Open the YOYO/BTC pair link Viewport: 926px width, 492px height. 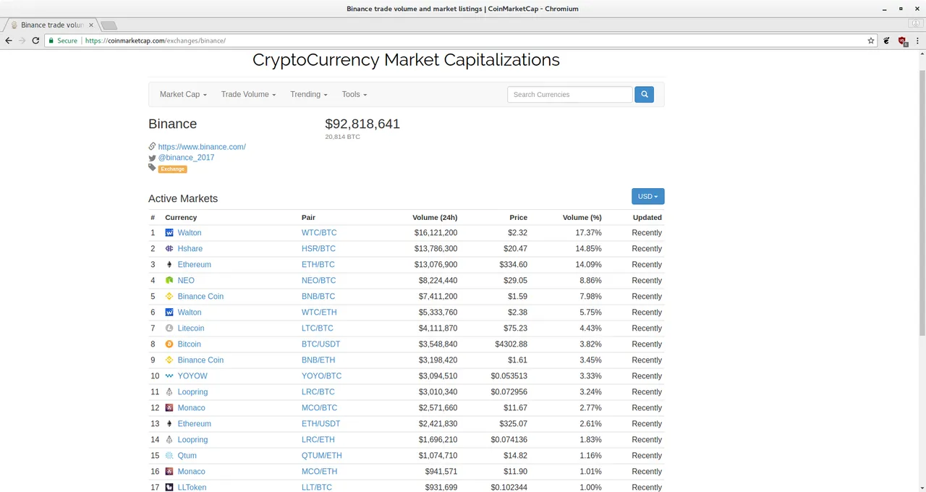click(321, 376)
